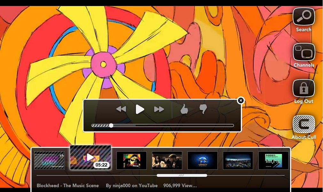The image size is (323, 192).
Task: Open the Search magnifier icon
Action: tap(303, 17)
